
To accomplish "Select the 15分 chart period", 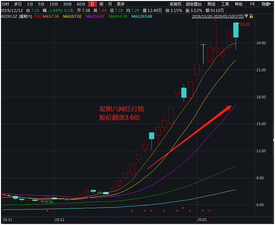I will [54, 4].
